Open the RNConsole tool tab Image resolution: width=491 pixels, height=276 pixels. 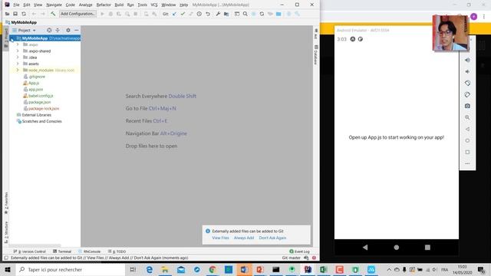click(90, 251)
